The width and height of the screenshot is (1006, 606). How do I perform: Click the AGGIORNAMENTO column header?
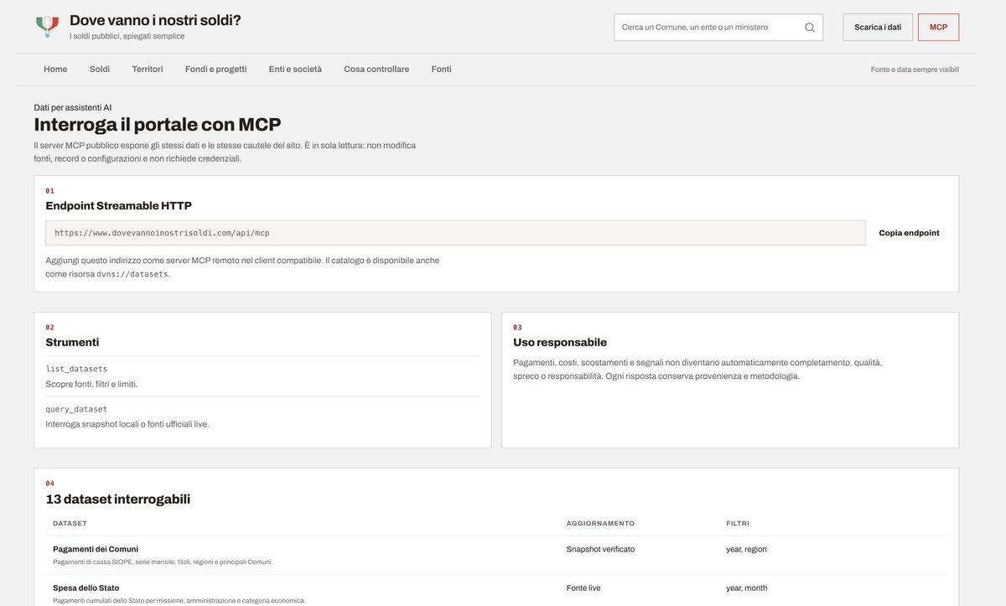(x=600, y=523)
